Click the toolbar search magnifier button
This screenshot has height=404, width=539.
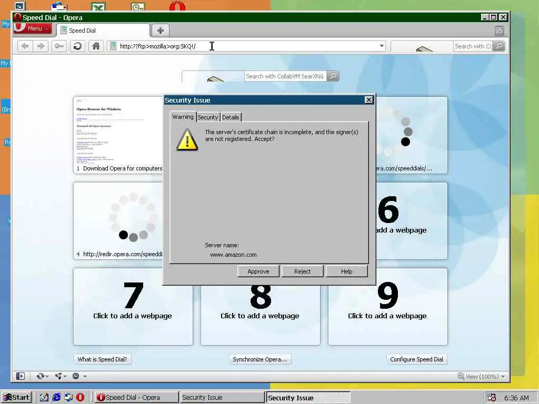tap(499, 46)
